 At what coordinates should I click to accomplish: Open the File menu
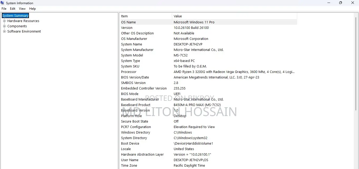click(x=4, y=9)
